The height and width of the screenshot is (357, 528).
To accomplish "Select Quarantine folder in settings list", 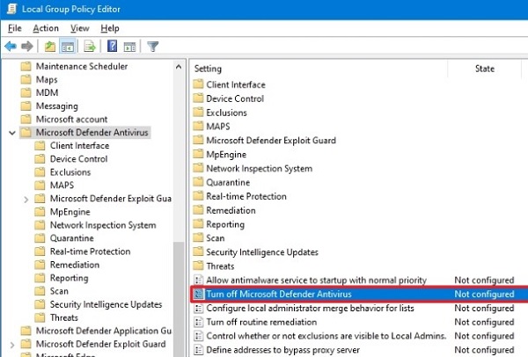I will coord(228,182).
